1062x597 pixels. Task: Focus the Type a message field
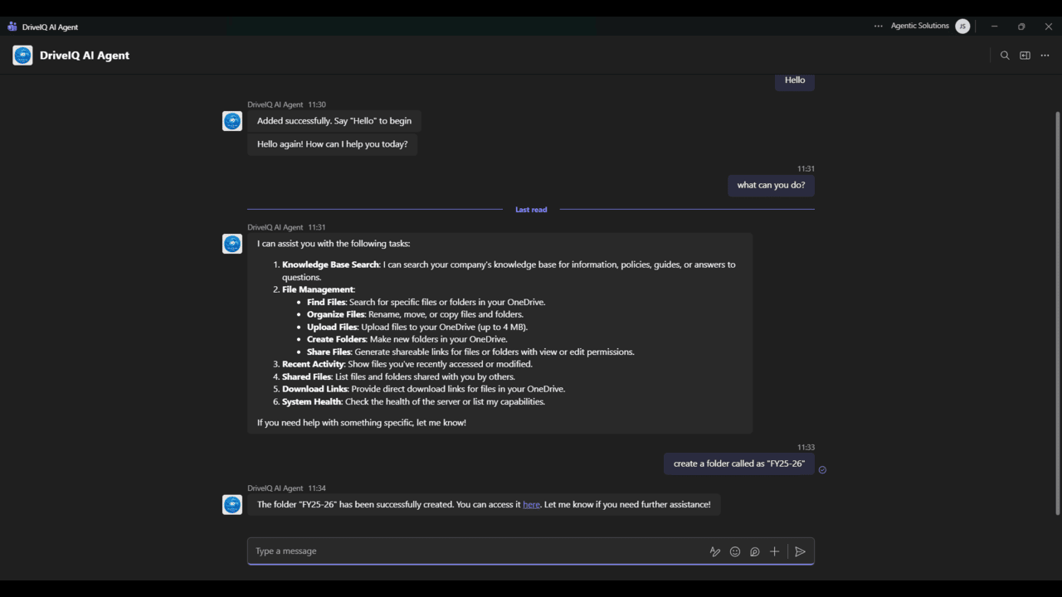coord(477,551)
